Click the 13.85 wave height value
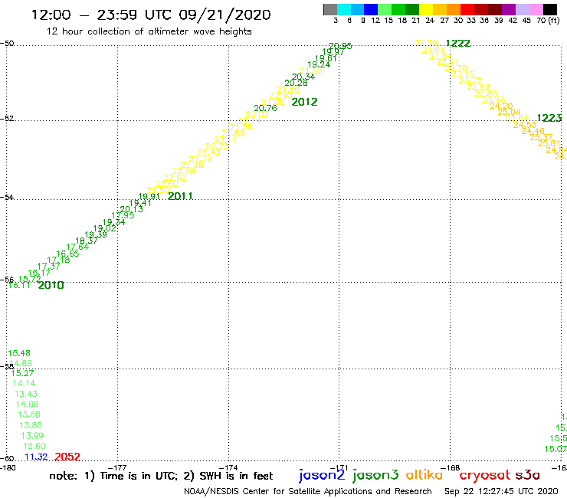The image size is (567, 498). tap(31, 425)
